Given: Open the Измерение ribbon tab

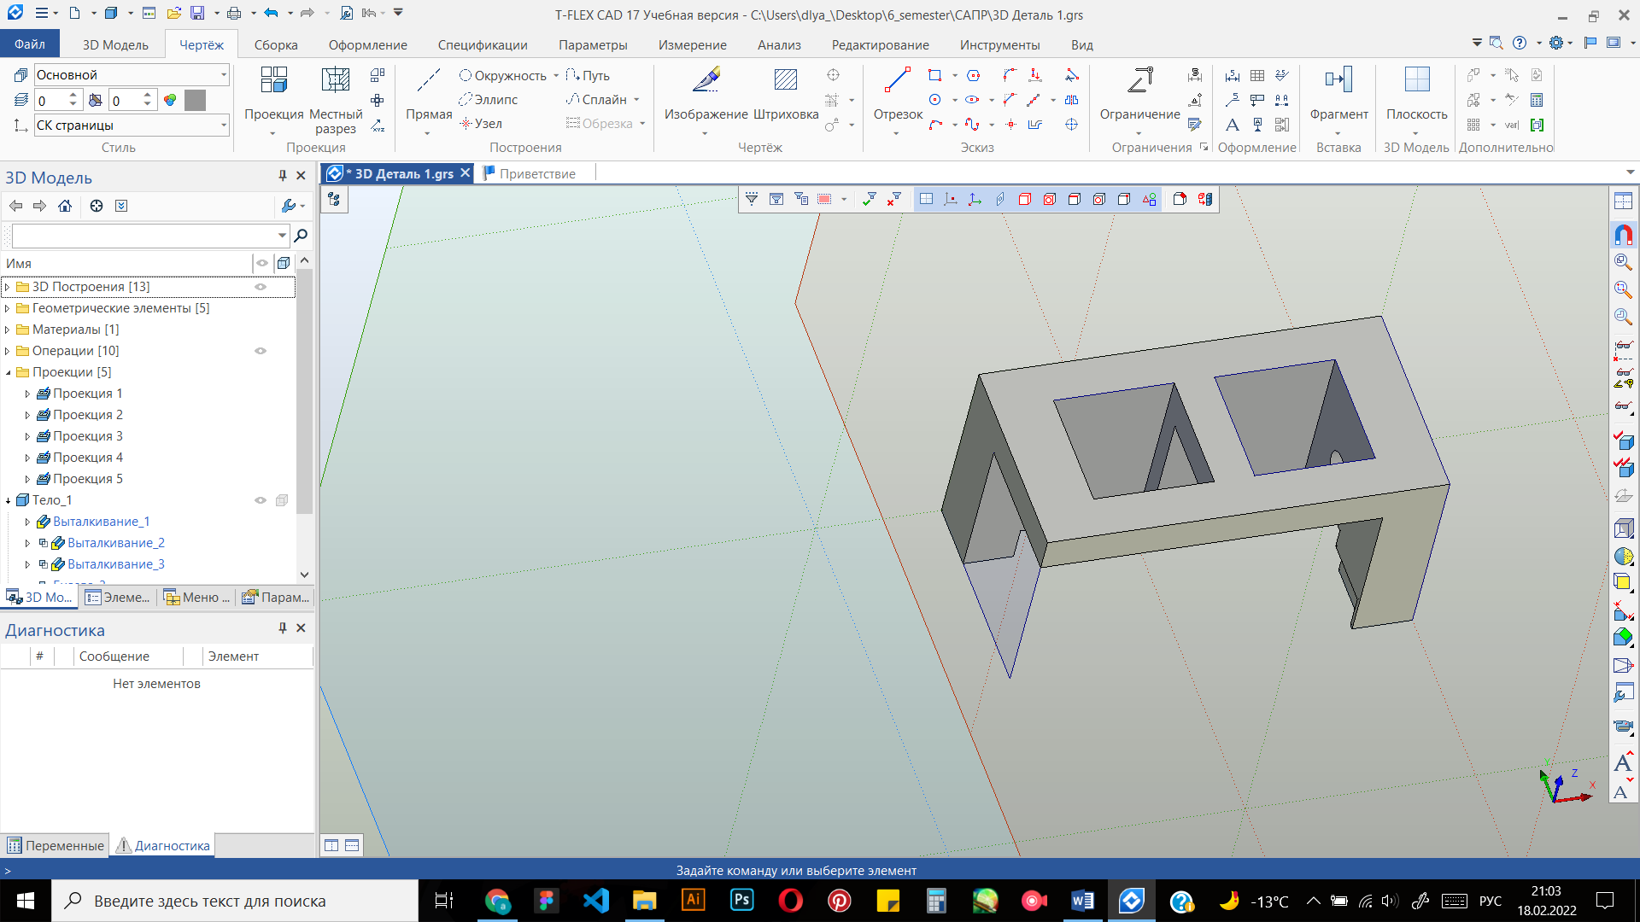Looking at the screenshot, I should pyautogui.click(x=692, y=44).
